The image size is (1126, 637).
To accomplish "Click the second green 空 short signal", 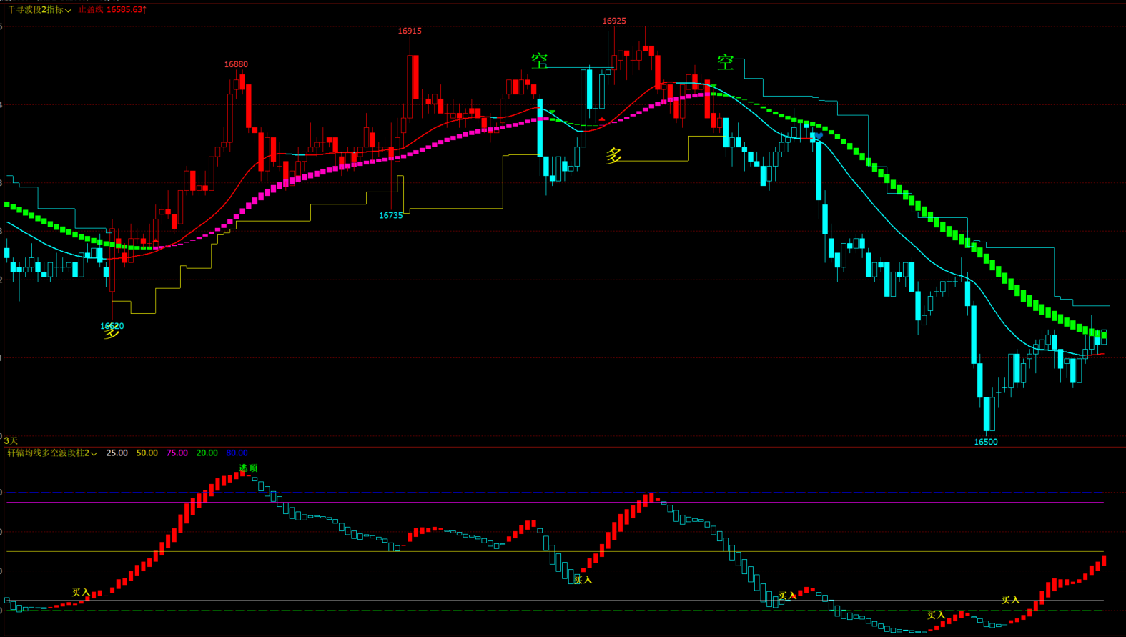I will 726,63.
